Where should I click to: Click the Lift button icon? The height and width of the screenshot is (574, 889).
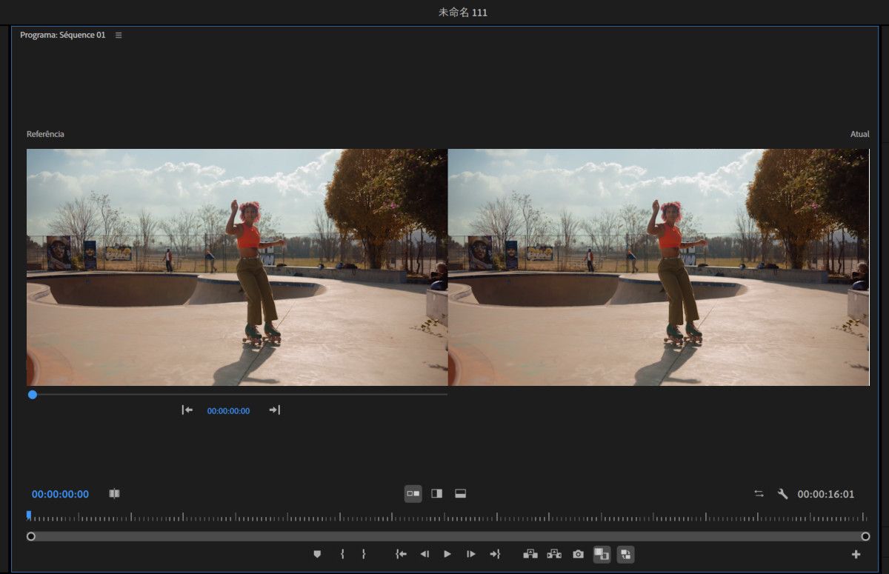pyautogui.click(x=530, y=554)
